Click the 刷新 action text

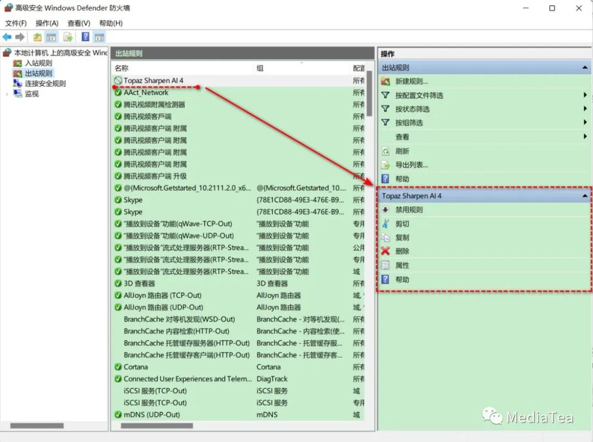pos(402,151)
